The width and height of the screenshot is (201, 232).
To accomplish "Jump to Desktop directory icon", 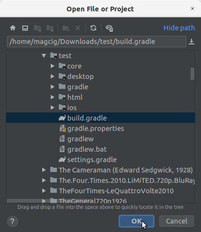I will pos(25,28).
